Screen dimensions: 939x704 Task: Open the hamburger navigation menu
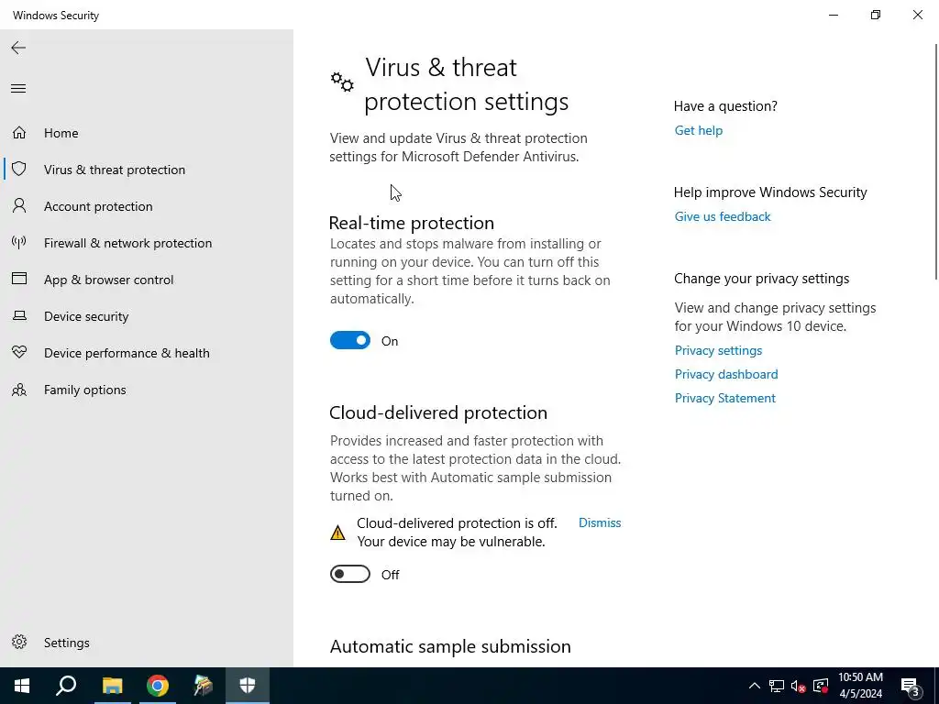tap(18, 89)
